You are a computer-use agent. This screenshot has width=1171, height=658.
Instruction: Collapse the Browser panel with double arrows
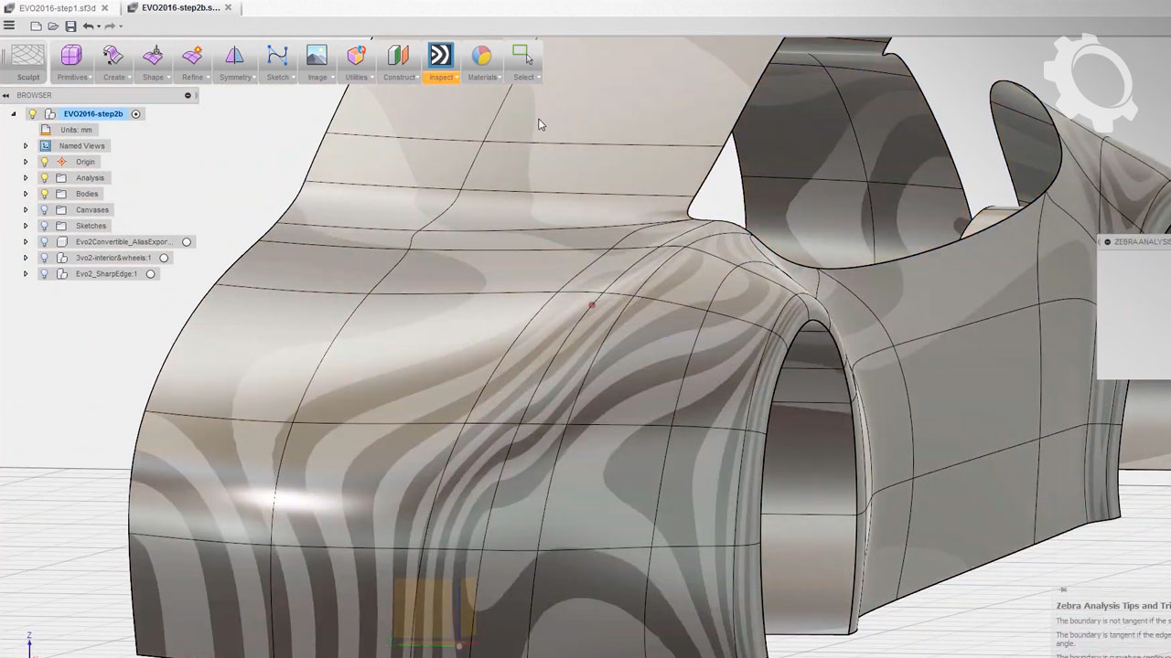pyautogui.click(x=5, y=95)
